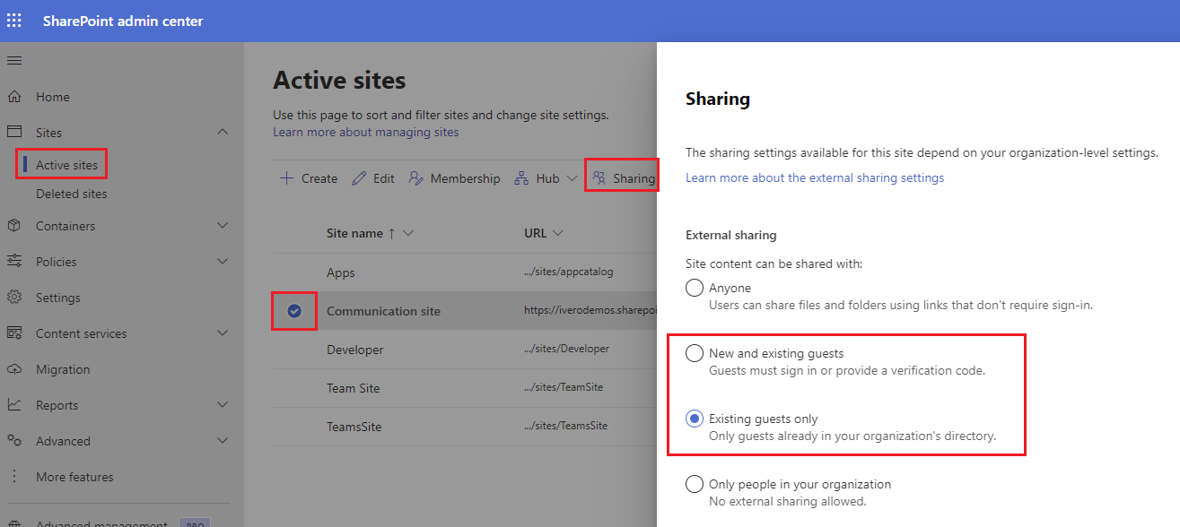Open Learn more about external sharing settings
The width and height of the screenshot is (1180, 527).
(815, 177)
